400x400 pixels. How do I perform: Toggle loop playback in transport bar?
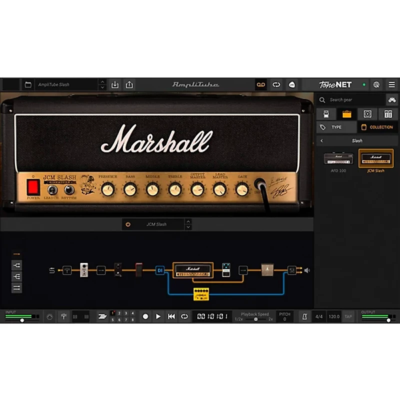184,316
